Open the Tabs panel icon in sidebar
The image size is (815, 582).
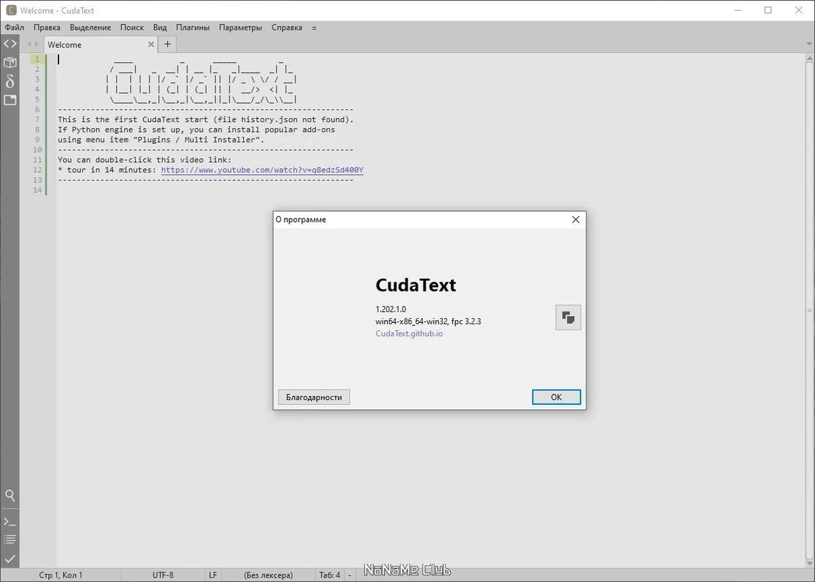click(x=10, y=100)
